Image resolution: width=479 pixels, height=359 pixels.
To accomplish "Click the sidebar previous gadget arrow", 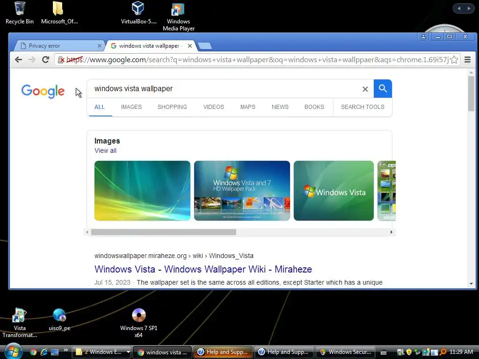I will pos(459,8).
